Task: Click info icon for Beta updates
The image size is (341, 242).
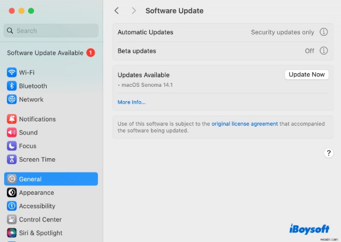Action: 324,51
